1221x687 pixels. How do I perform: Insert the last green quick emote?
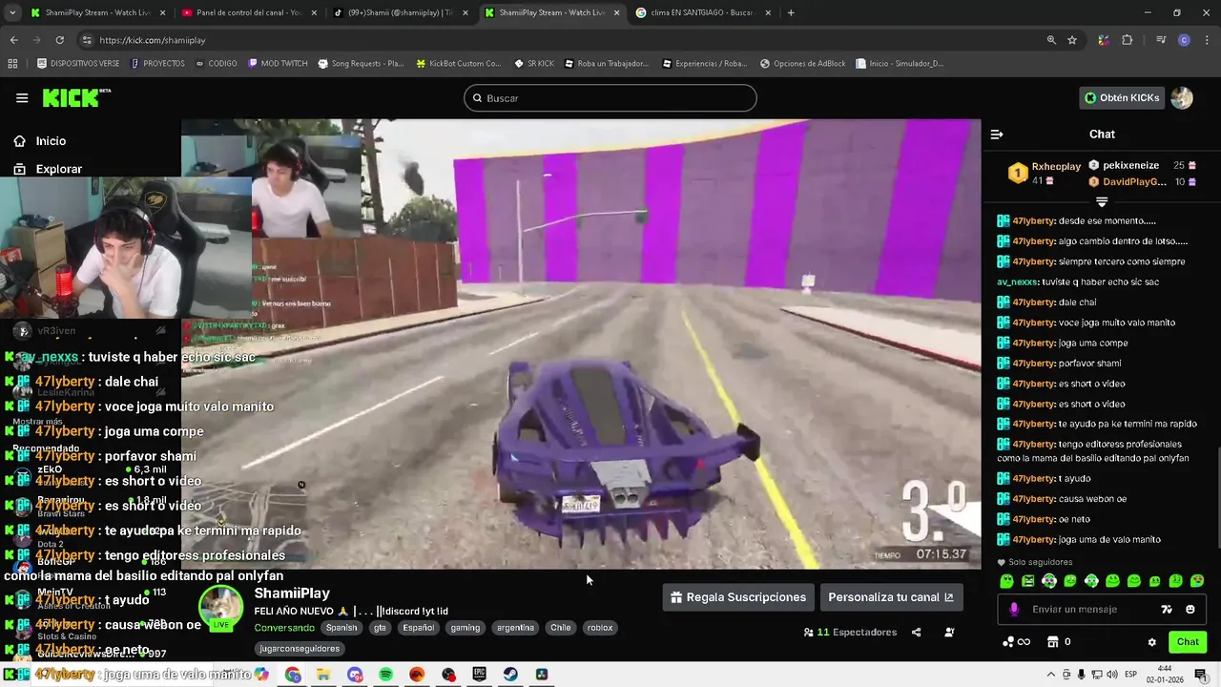coord(1197,581)
